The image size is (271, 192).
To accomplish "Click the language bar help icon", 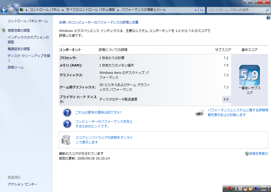I will (257, 189).
